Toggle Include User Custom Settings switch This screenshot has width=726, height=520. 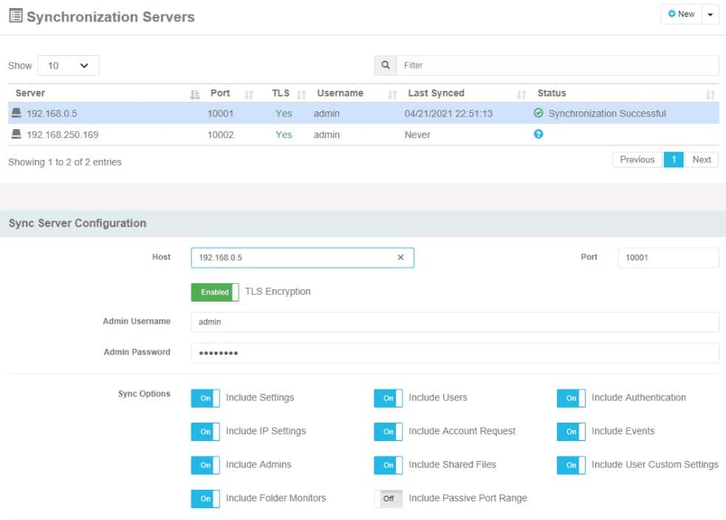[571, 465]
